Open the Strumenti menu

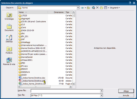(x=115, y=8)
